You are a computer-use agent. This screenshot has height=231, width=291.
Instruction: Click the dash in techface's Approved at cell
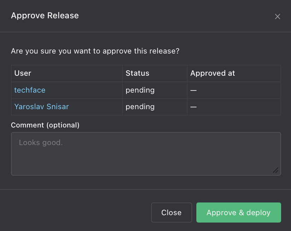coord(193,90)
